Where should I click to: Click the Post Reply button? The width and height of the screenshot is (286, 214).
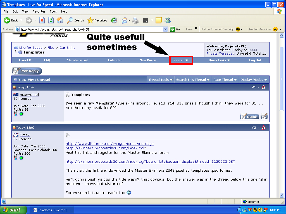click(x=27, y=71)
